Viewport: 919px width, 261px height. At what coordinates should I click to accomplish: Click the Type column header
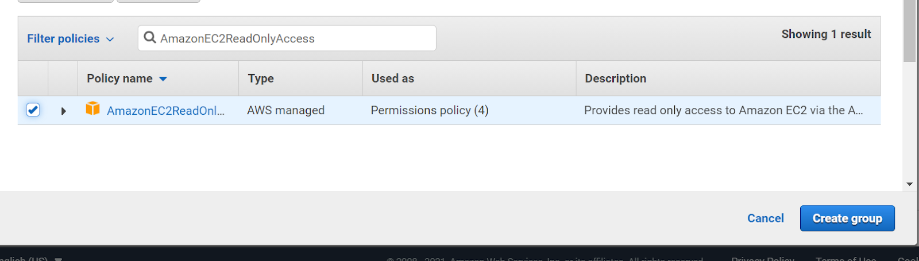[261, 79]
